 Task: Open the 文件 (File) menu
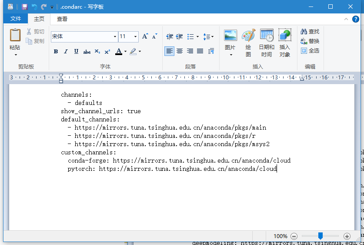tap(16, 19)
